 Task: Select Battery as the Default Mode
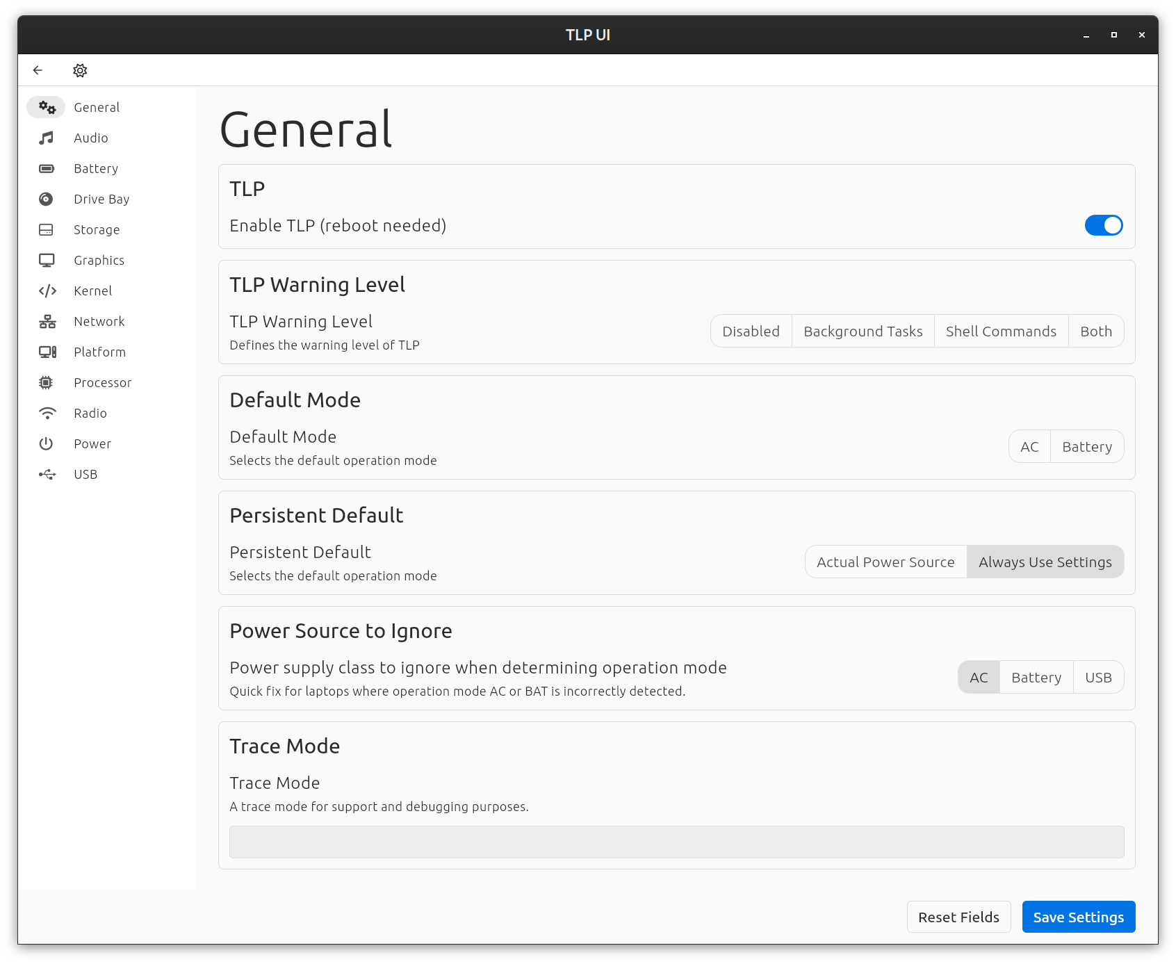coord(1087,446)
